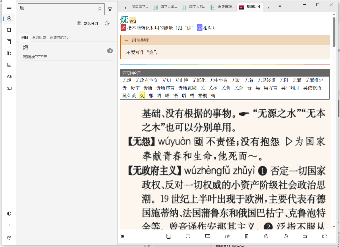Toggle dark/light theme in sidebar
The height and width of the screenshot is (247, 340).
point(9,213)
